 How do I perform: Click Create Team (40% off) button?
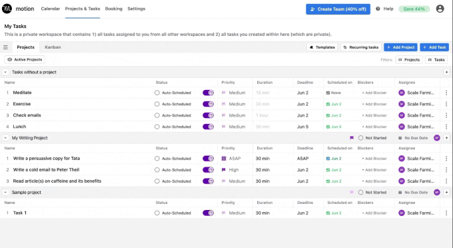pyautogui.click(x=338, y=9)
